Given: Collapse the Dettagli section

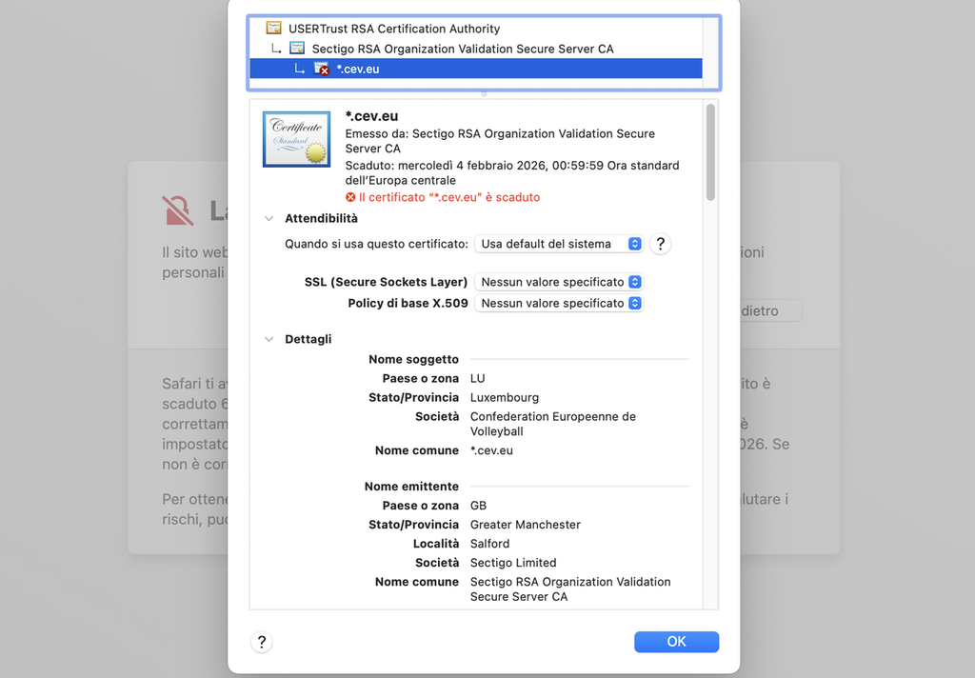Looking at the screenshot, I should tap(269, 339).
